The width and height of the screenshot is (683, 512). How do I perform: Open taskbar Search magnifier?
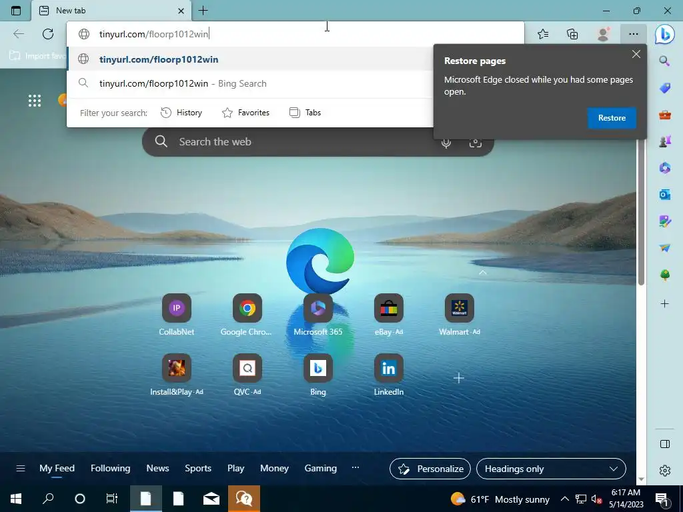point(48,499)
